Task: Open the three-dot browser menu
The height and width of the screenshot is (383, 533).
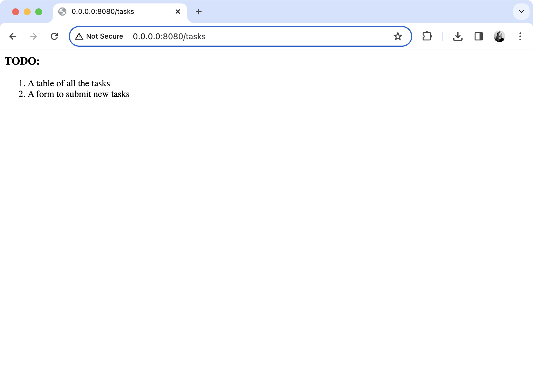Action: pos(520,36)
